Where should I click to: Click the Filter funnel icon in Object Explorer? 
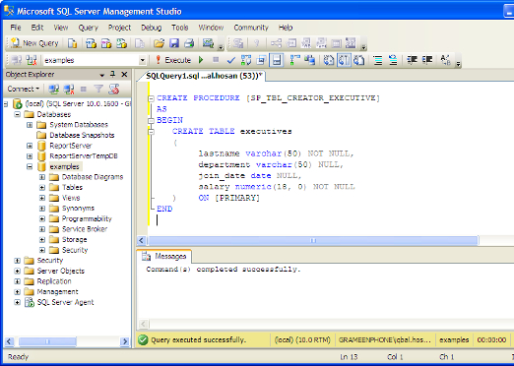[98, 89]
